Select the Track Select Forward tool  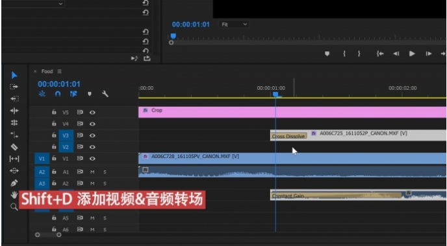click(x=14, y=87)
